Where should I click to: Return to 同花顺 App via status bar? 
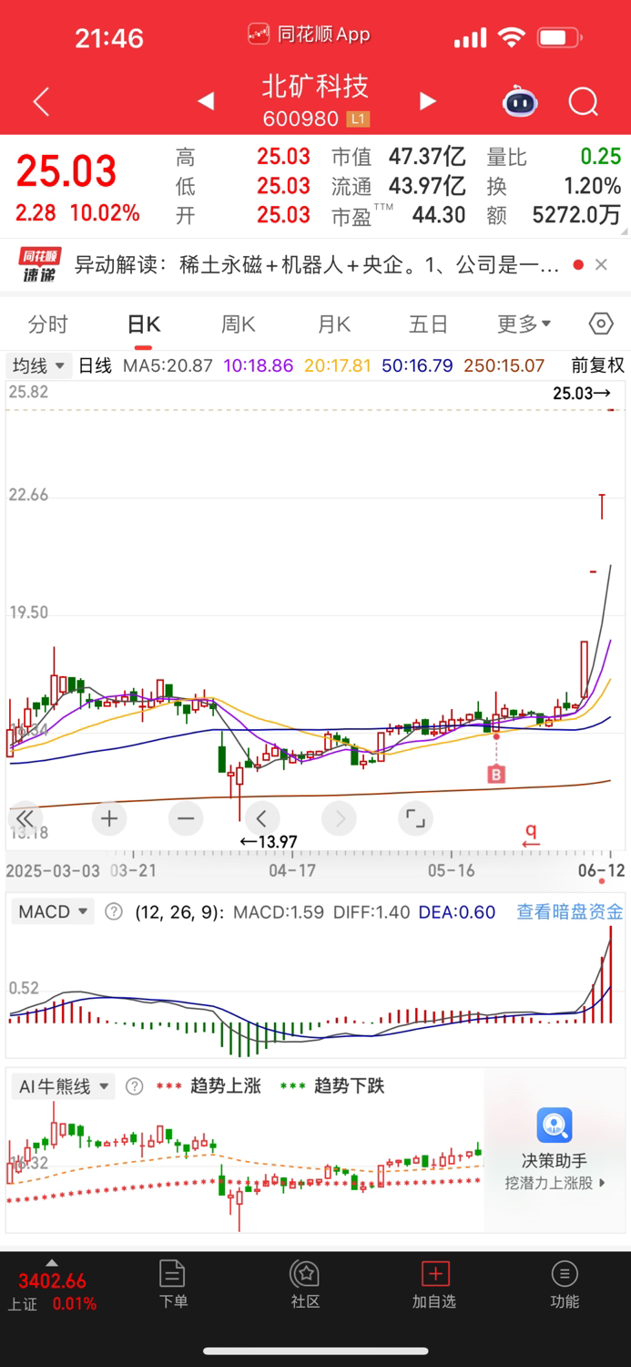(309, 35)
